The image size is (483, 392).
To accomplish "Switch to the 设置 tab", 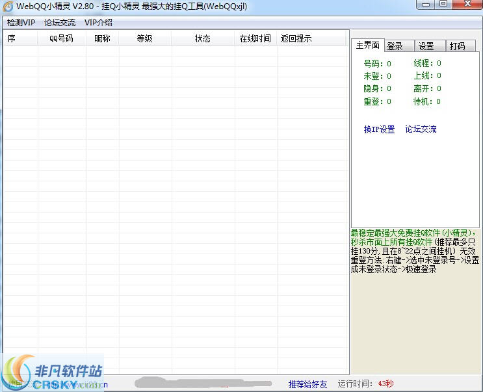I will coord(430,46).
